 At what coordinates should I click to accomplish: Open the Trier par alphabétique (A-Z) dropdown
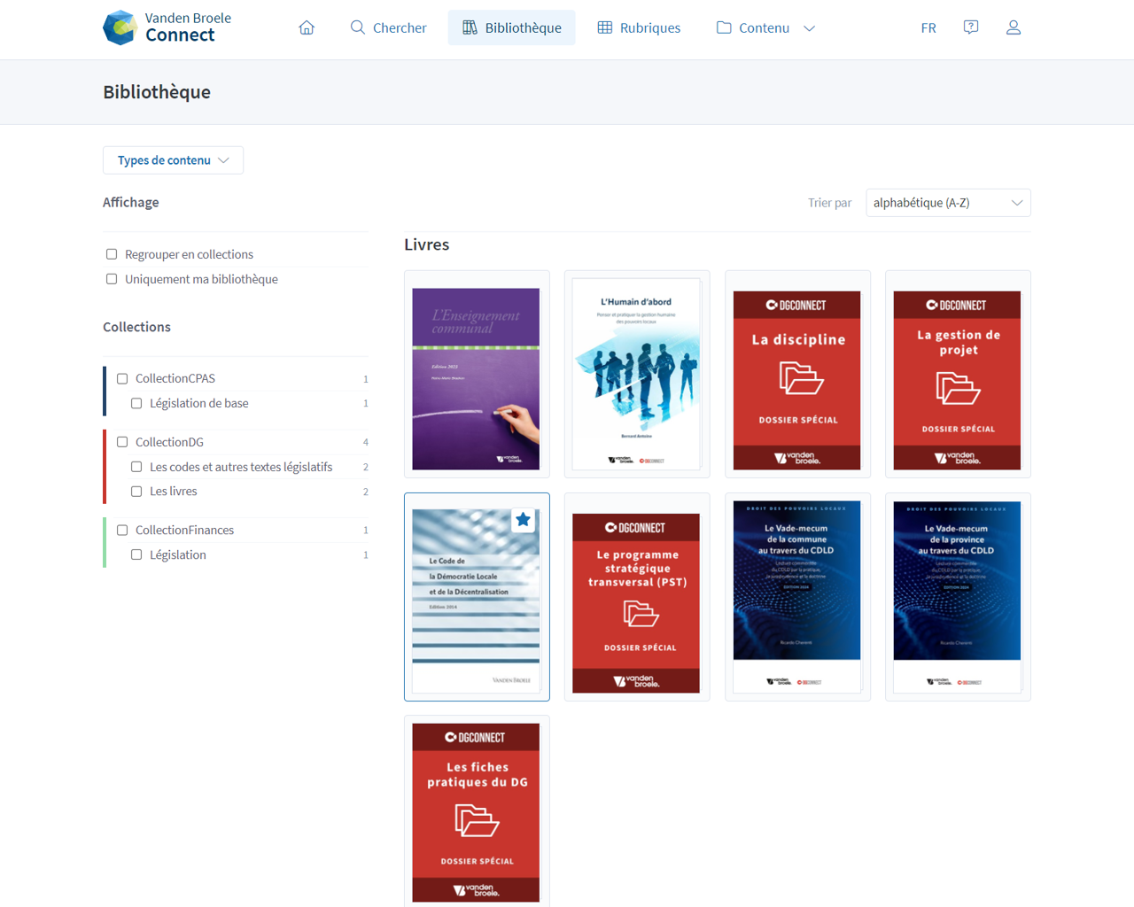pos(948,203)
